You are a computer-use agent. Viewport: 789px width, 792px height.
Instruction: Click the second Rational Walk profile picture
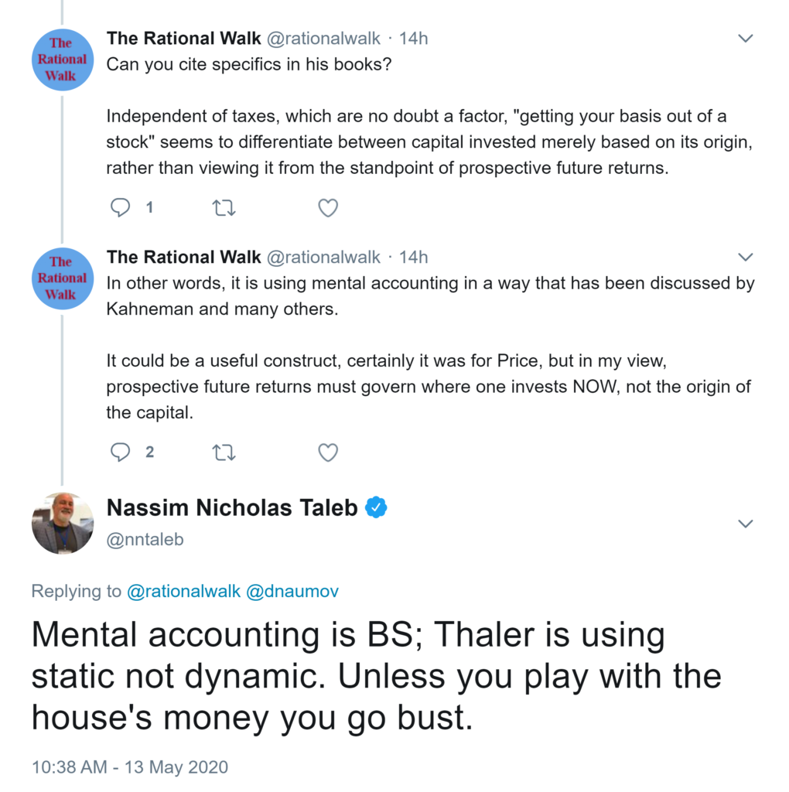(x=63, y=278)
